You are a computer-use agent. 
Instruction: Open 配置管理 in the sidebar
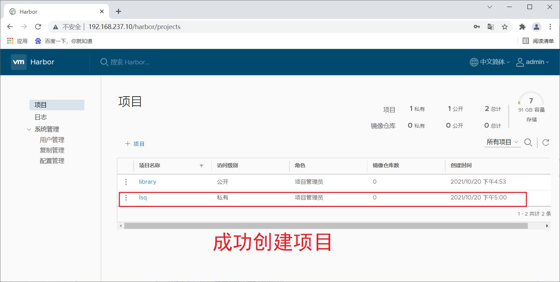[52, 161]
